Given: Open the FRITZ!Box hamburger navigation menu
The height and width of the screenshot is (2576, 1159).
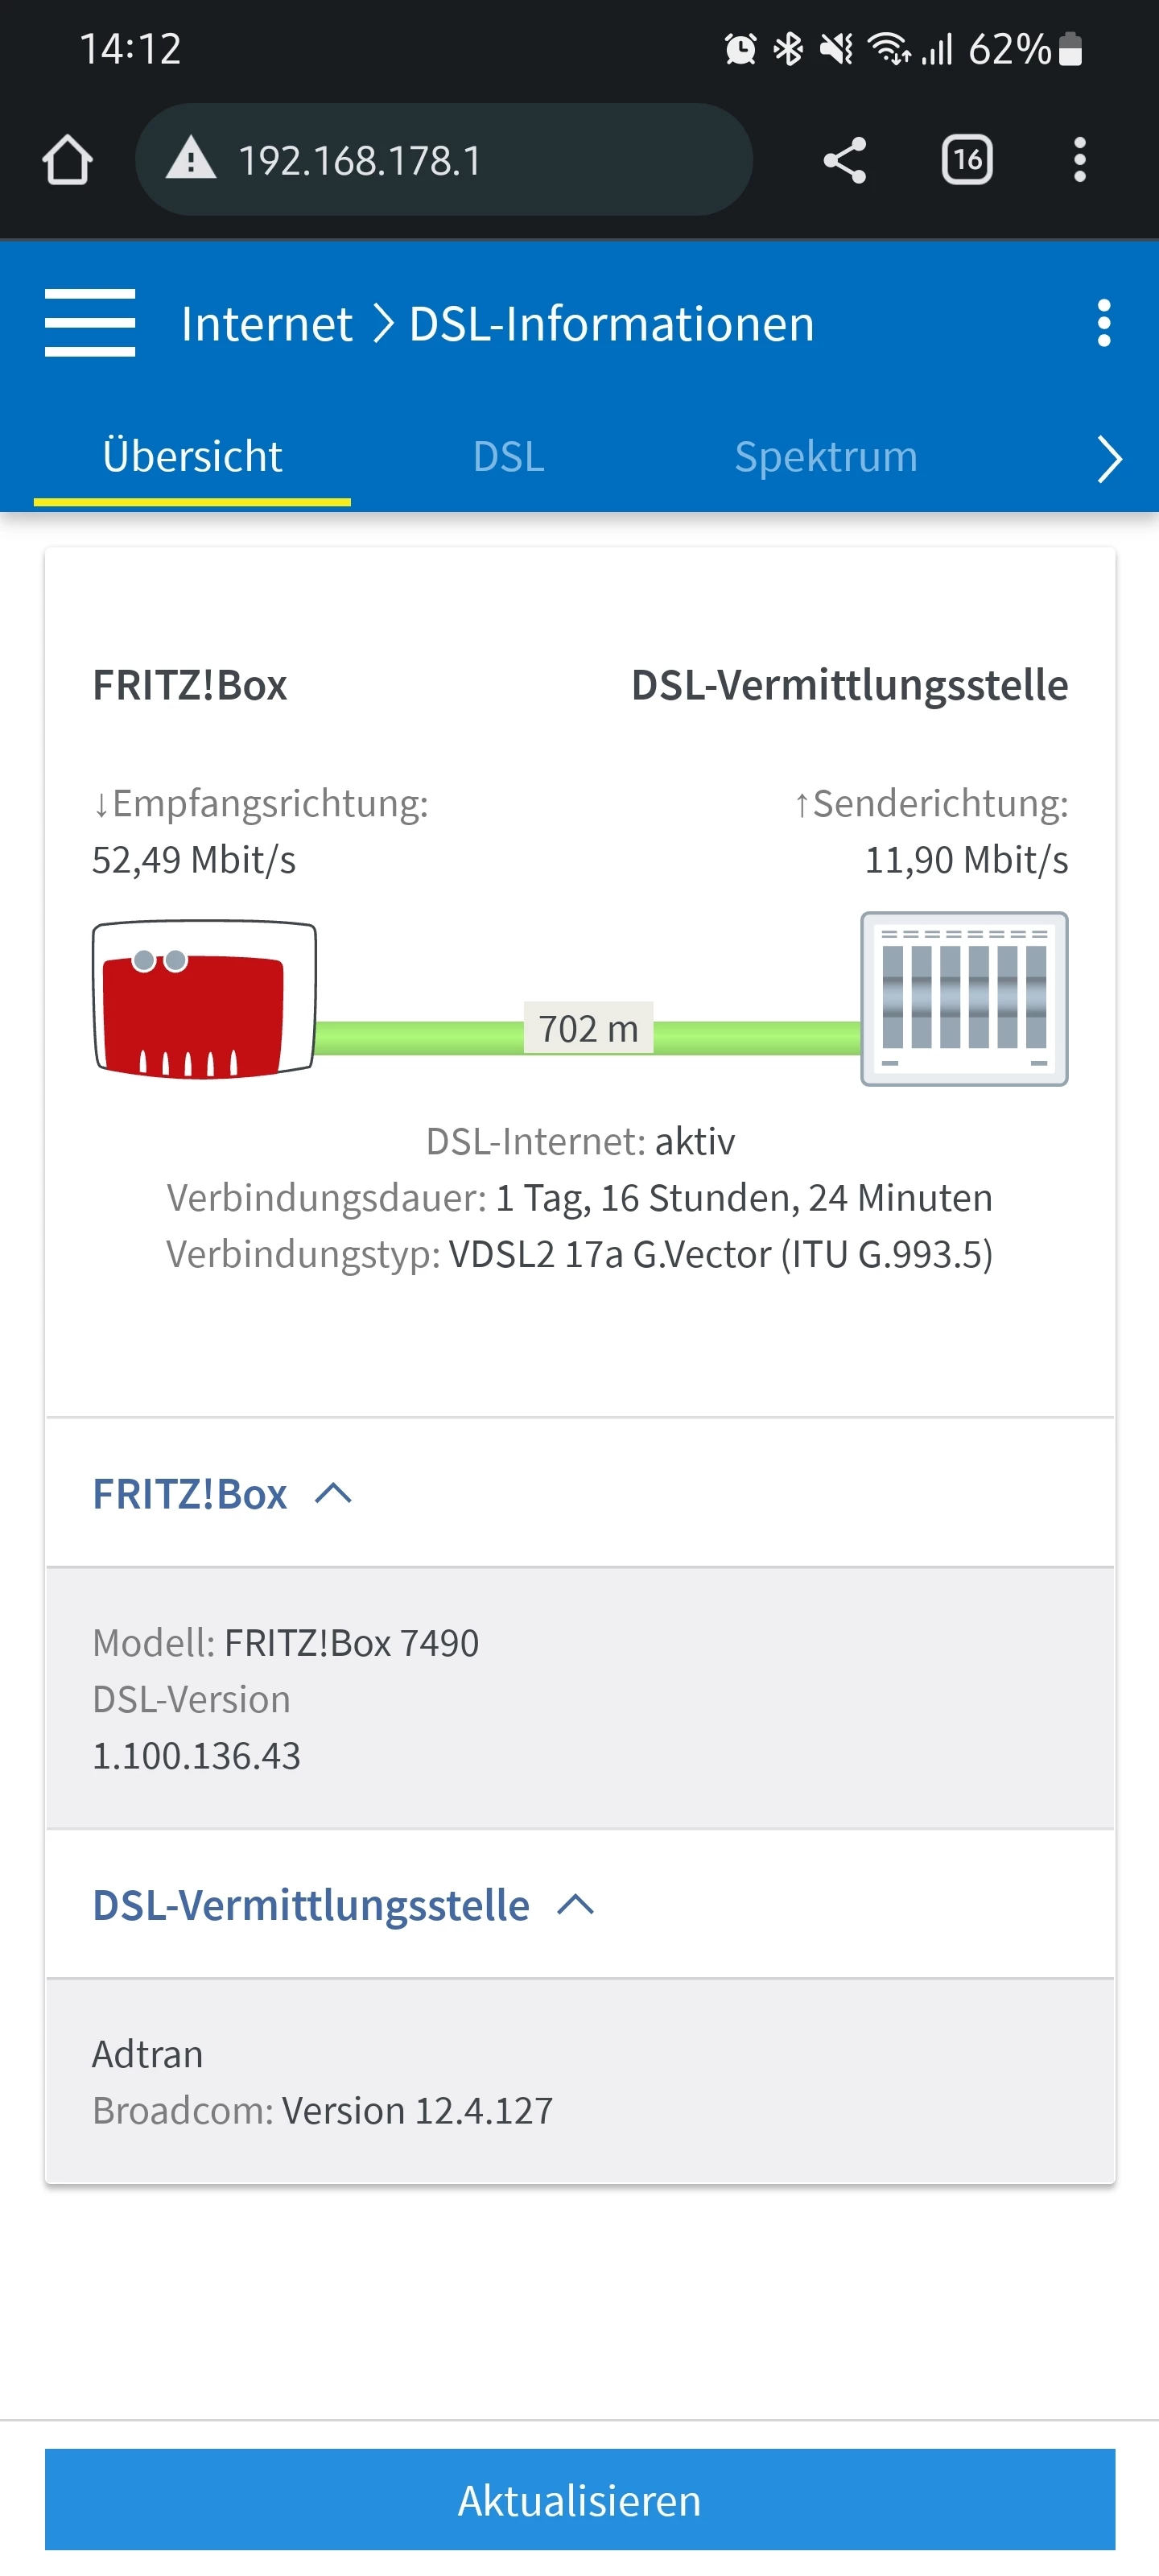Looking at the screenshot, I should (x=90, y=323).
